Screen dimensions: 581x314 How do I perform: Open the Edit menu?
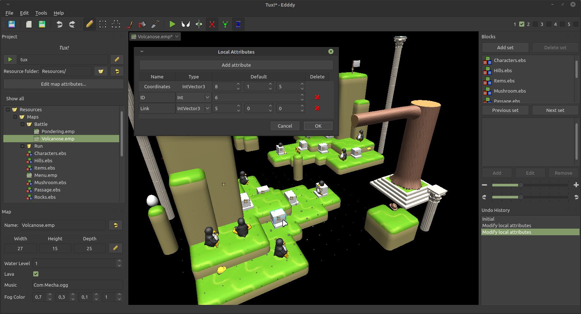coord(24,13)
